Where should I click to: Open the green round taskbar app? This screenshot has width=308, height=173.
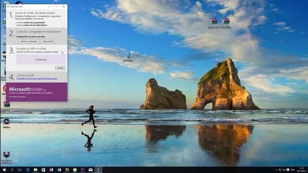75,170
